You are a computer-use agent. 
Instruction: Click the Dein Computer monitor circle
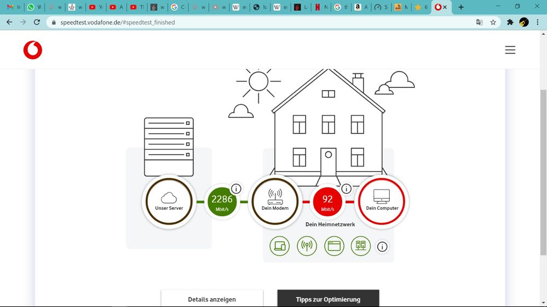click(382, 202)
